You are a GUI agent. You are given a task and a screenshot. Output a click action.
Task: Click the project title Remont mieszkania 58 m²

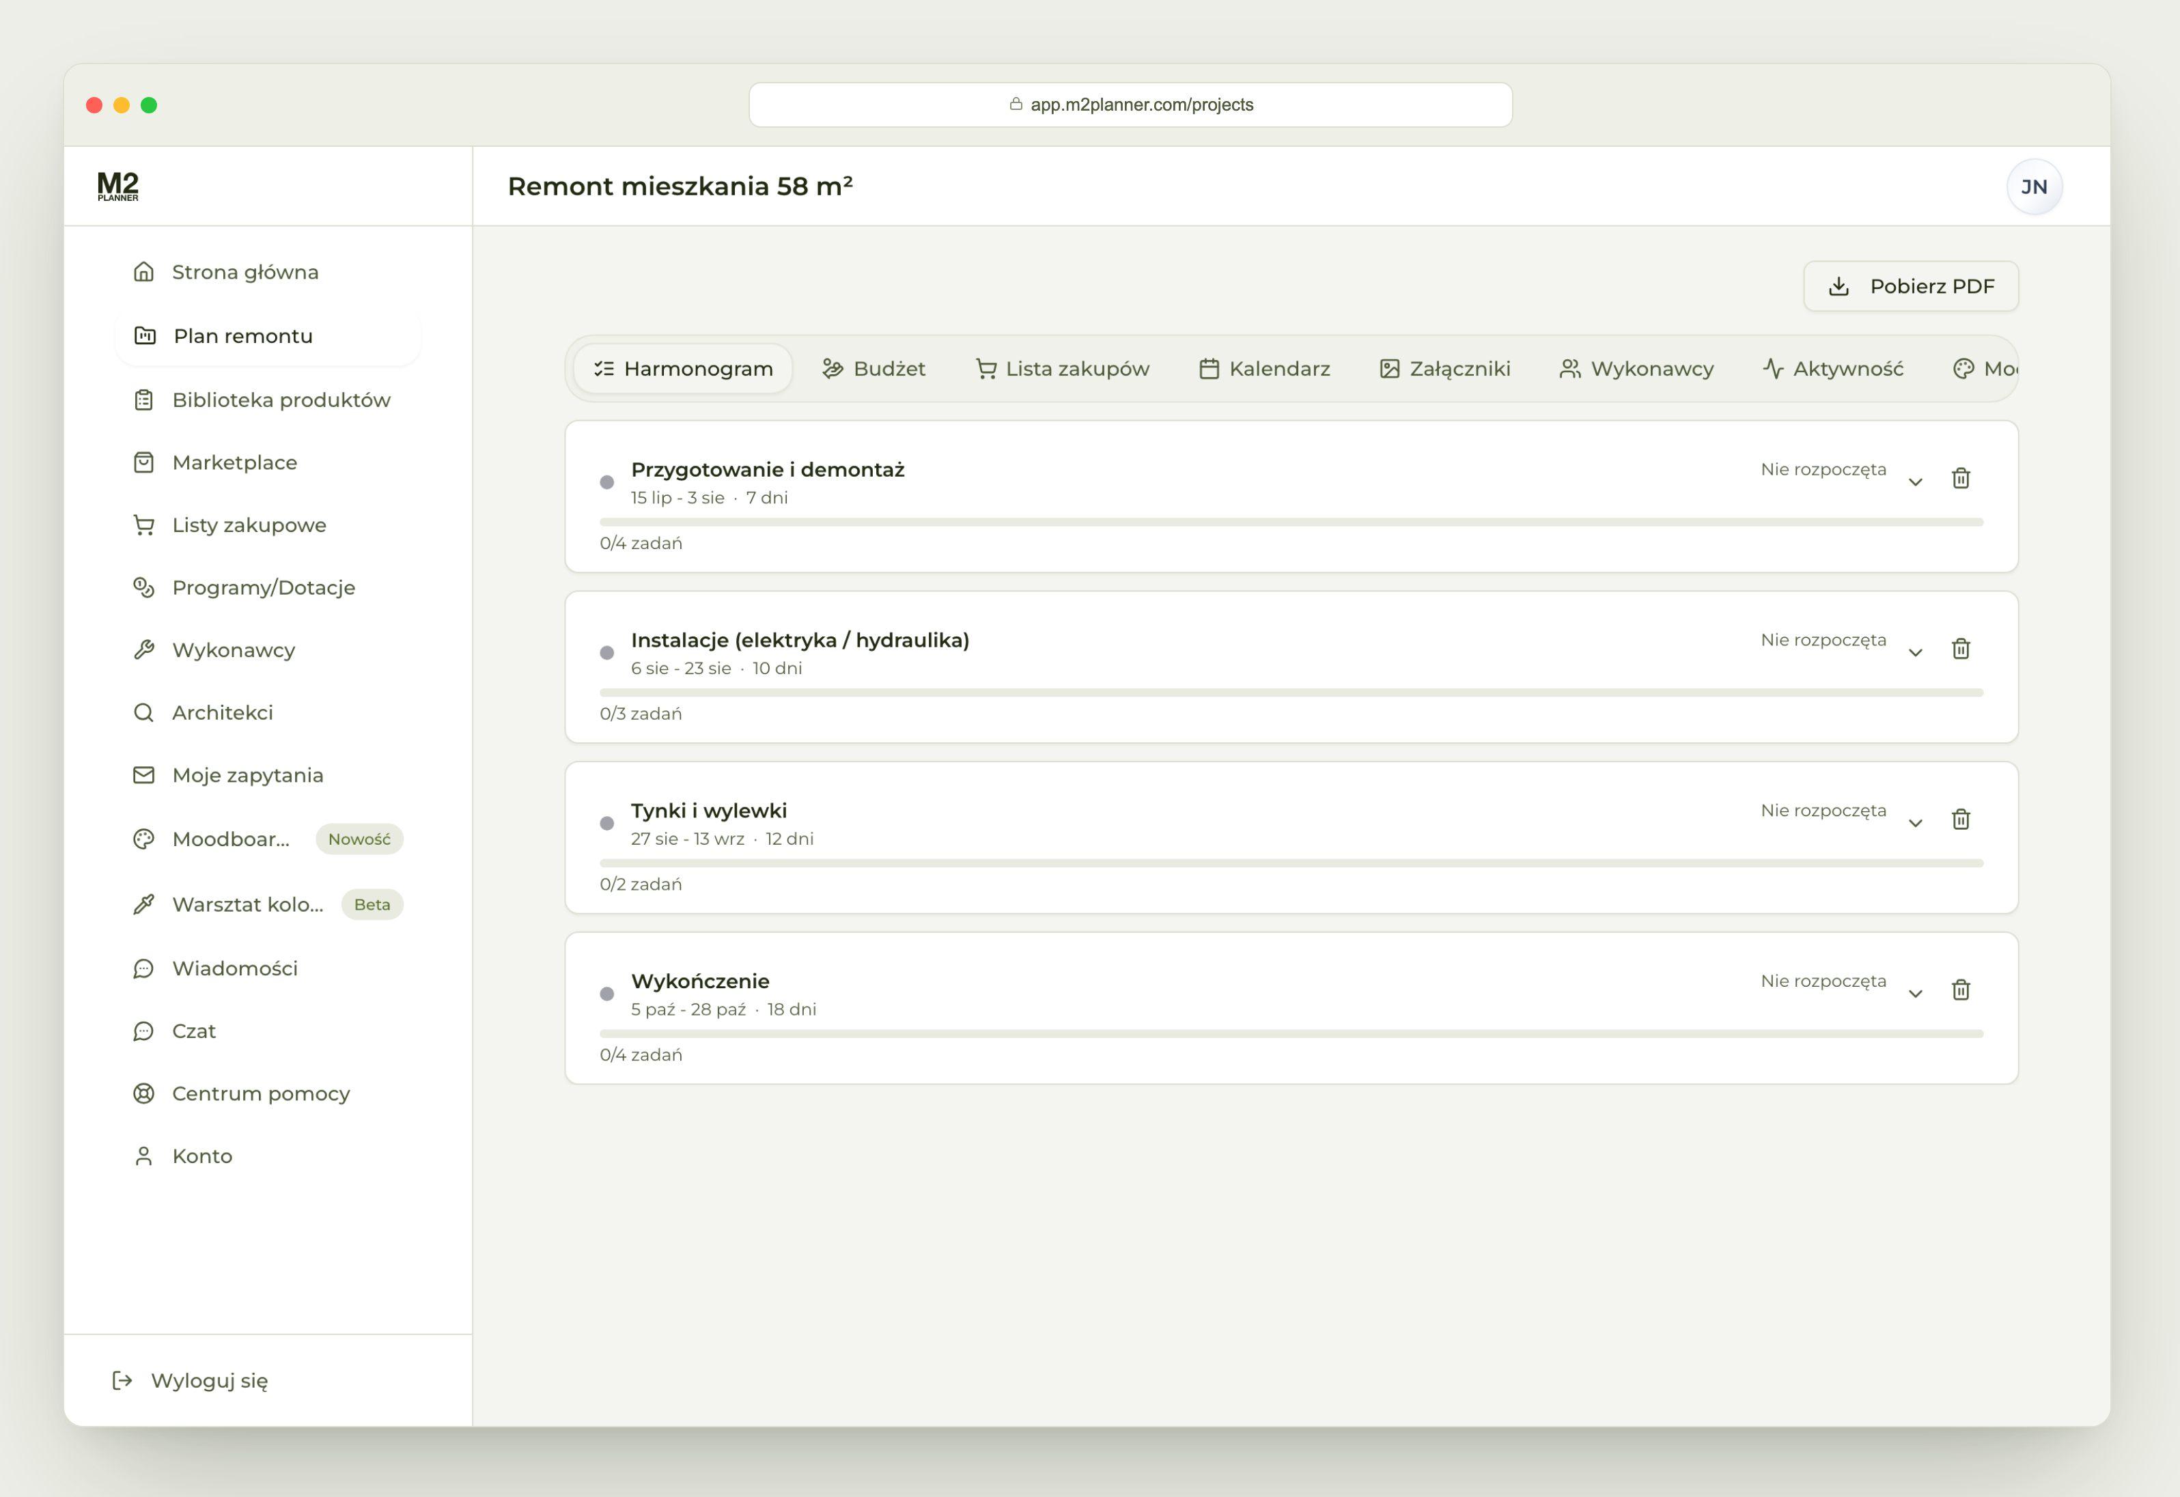(680, 186)
